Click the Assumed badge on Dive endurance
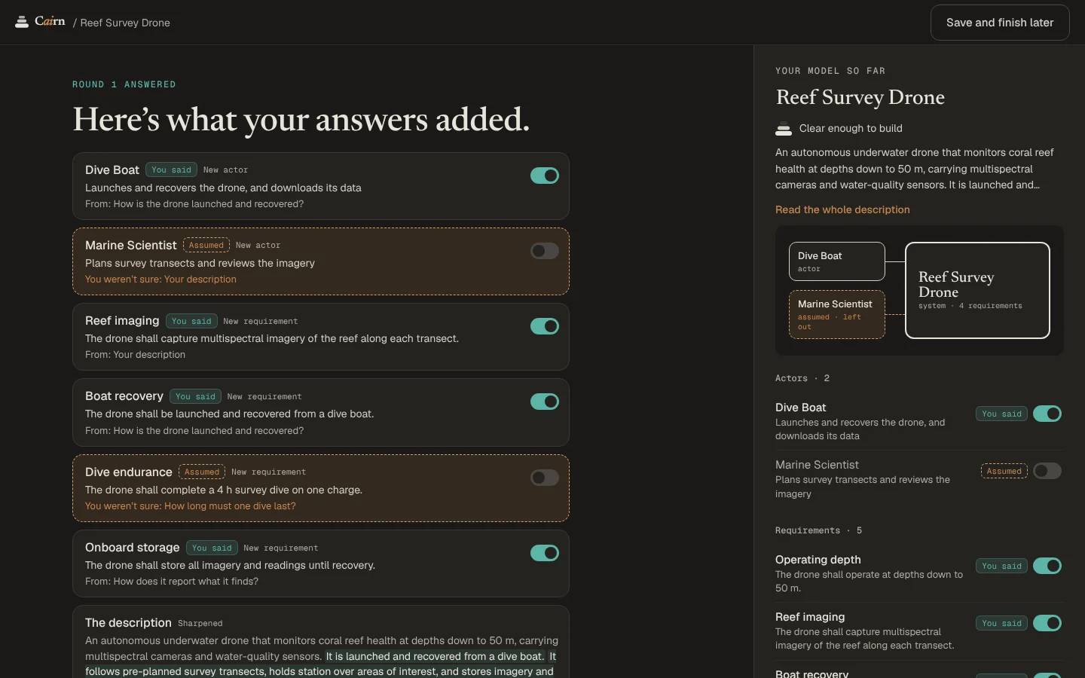Screen dimensions: 1085x678 (x=202, y=472)
